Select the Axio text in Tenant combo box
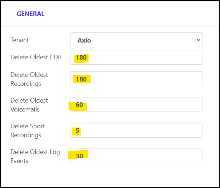220x188 pixels. click(x=84, y=40)
